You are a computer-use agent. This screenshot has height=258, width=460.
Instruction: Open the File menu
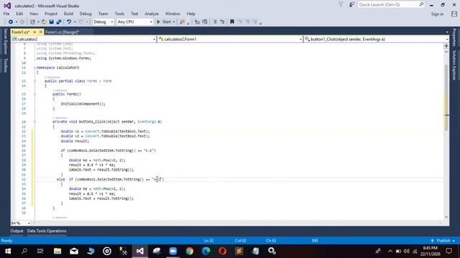point(6,14)
